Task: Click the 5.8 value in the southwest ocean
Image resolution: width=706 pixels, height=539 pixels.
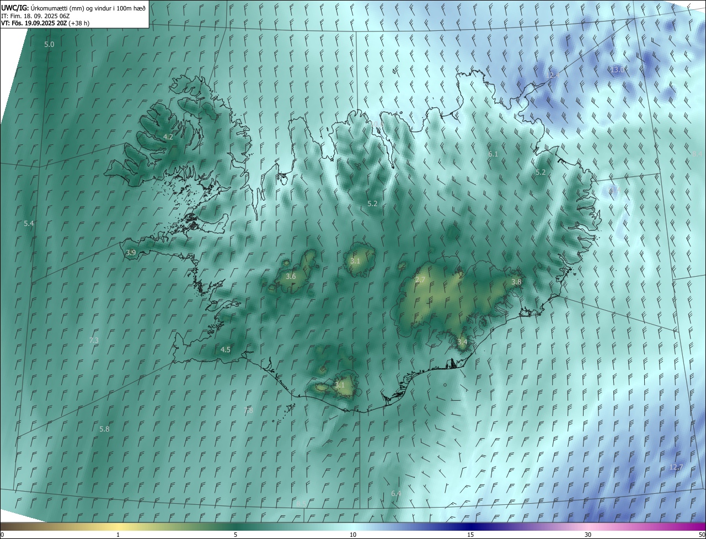Action: point(104,429)
